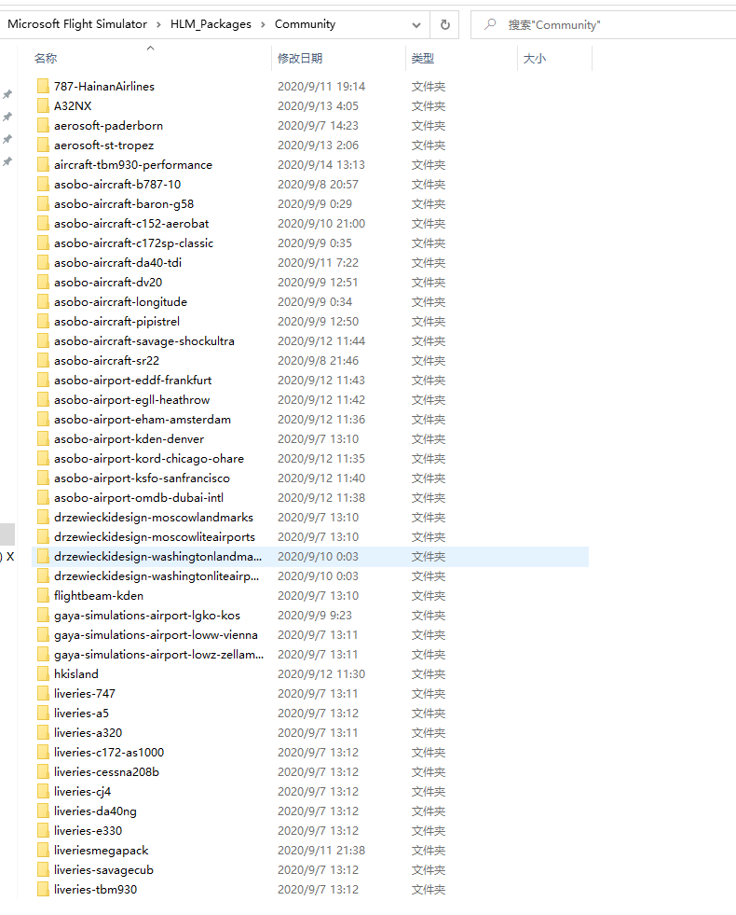Select liveries-da40ng folder name
The height and width of the screenshot is (915, 736).
pyautogui.click(x=95, y=811)
